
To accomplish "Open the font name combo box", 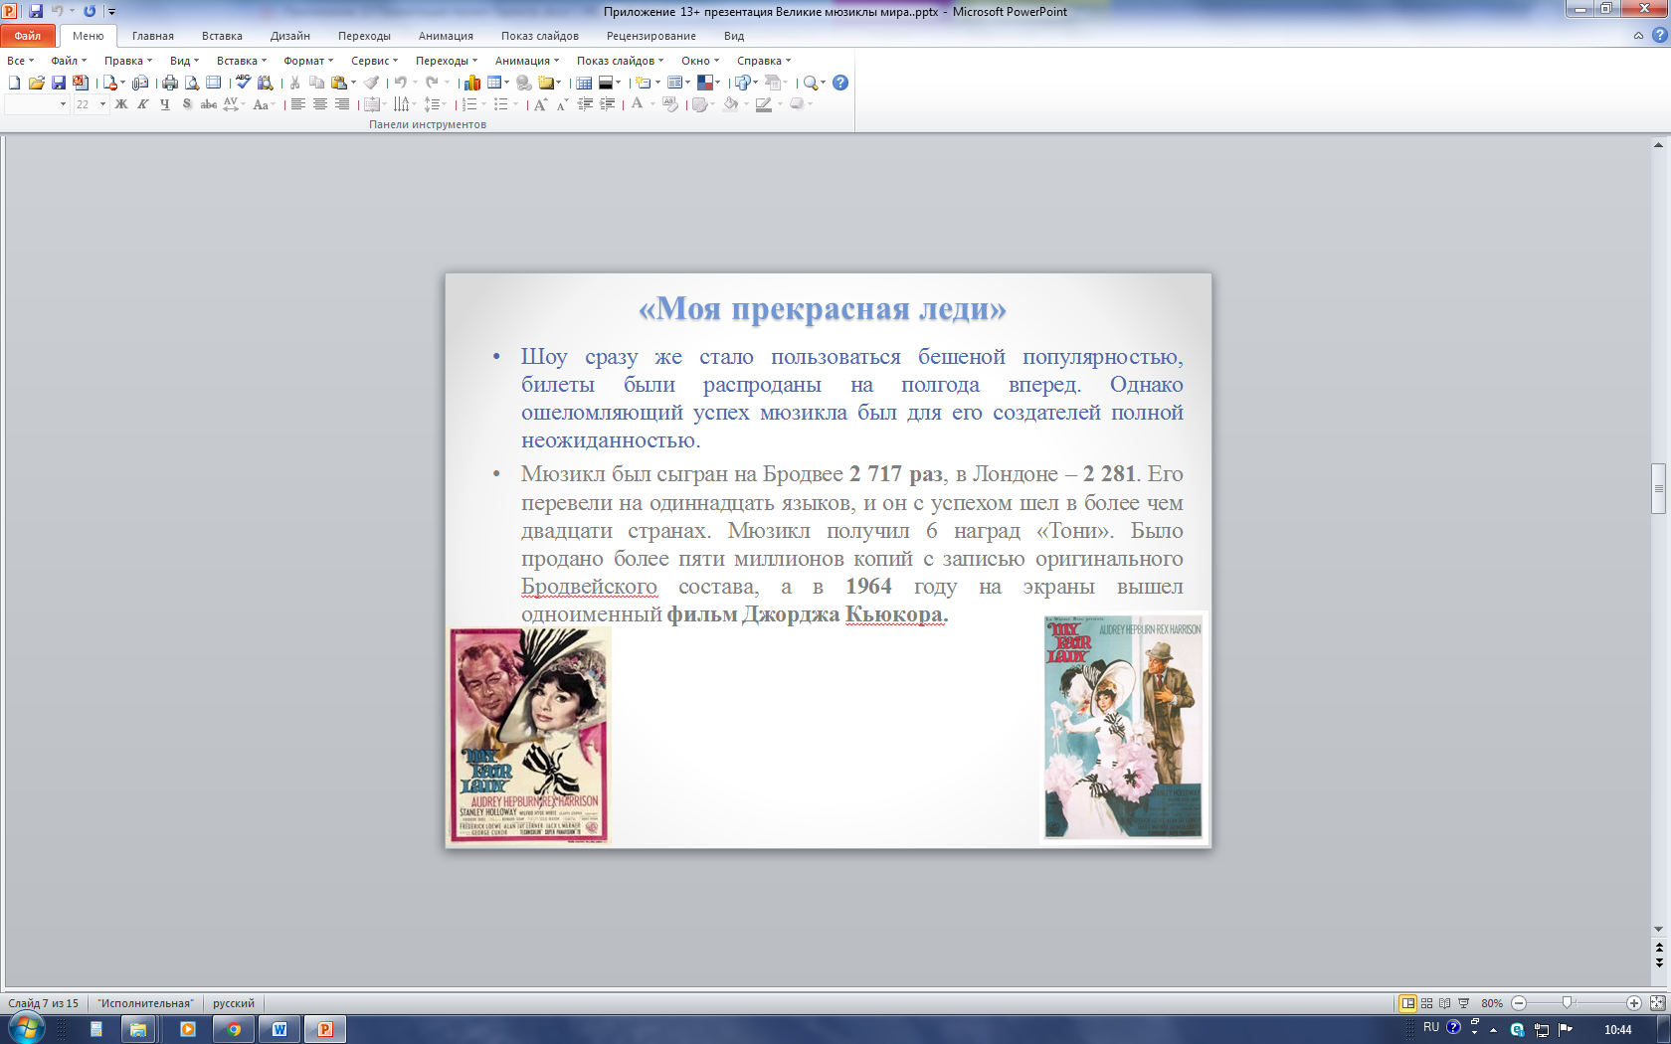I will coord(36,104).
